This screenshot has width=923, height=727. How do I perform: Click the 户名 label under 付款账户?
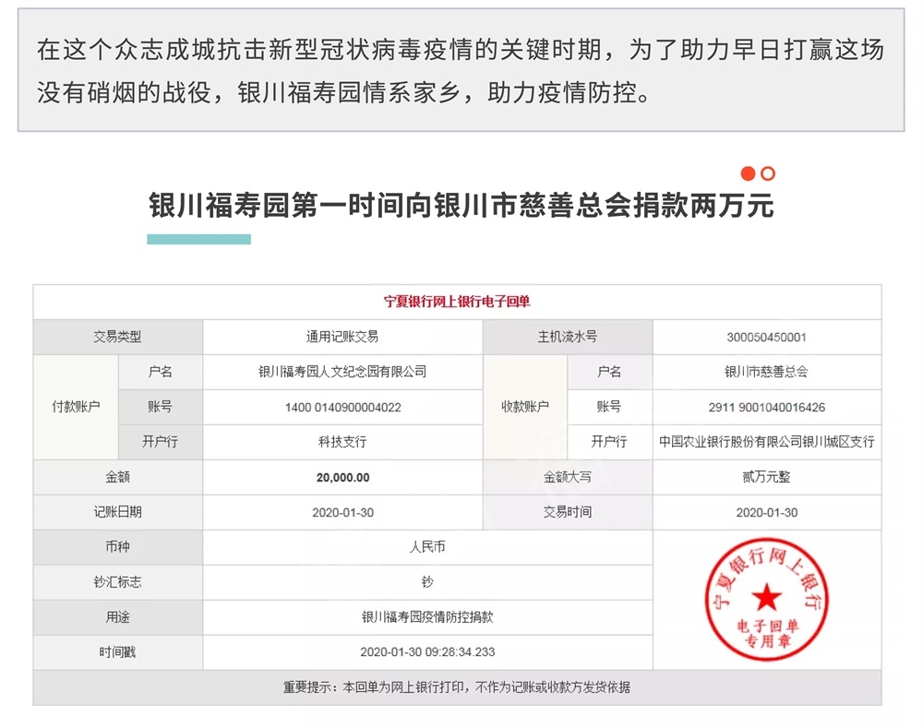pos(160,372)
